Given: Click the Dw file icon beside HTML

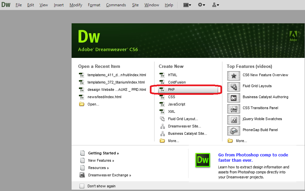Looking at the screenshot, I should tap(162, 75).
